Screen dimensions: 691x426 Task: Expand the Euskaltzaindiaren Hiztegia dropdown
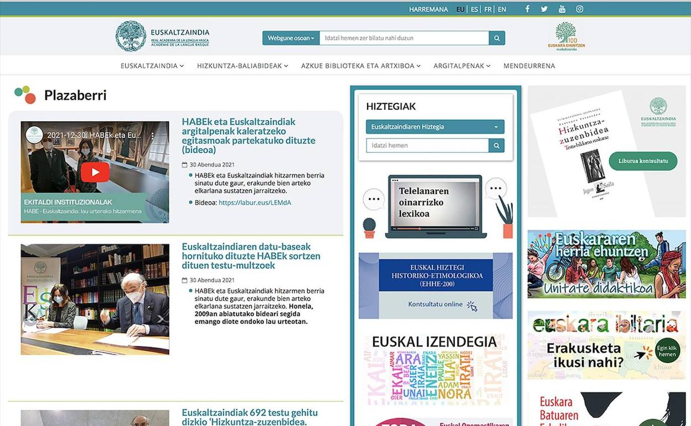[x=435, y=127]
